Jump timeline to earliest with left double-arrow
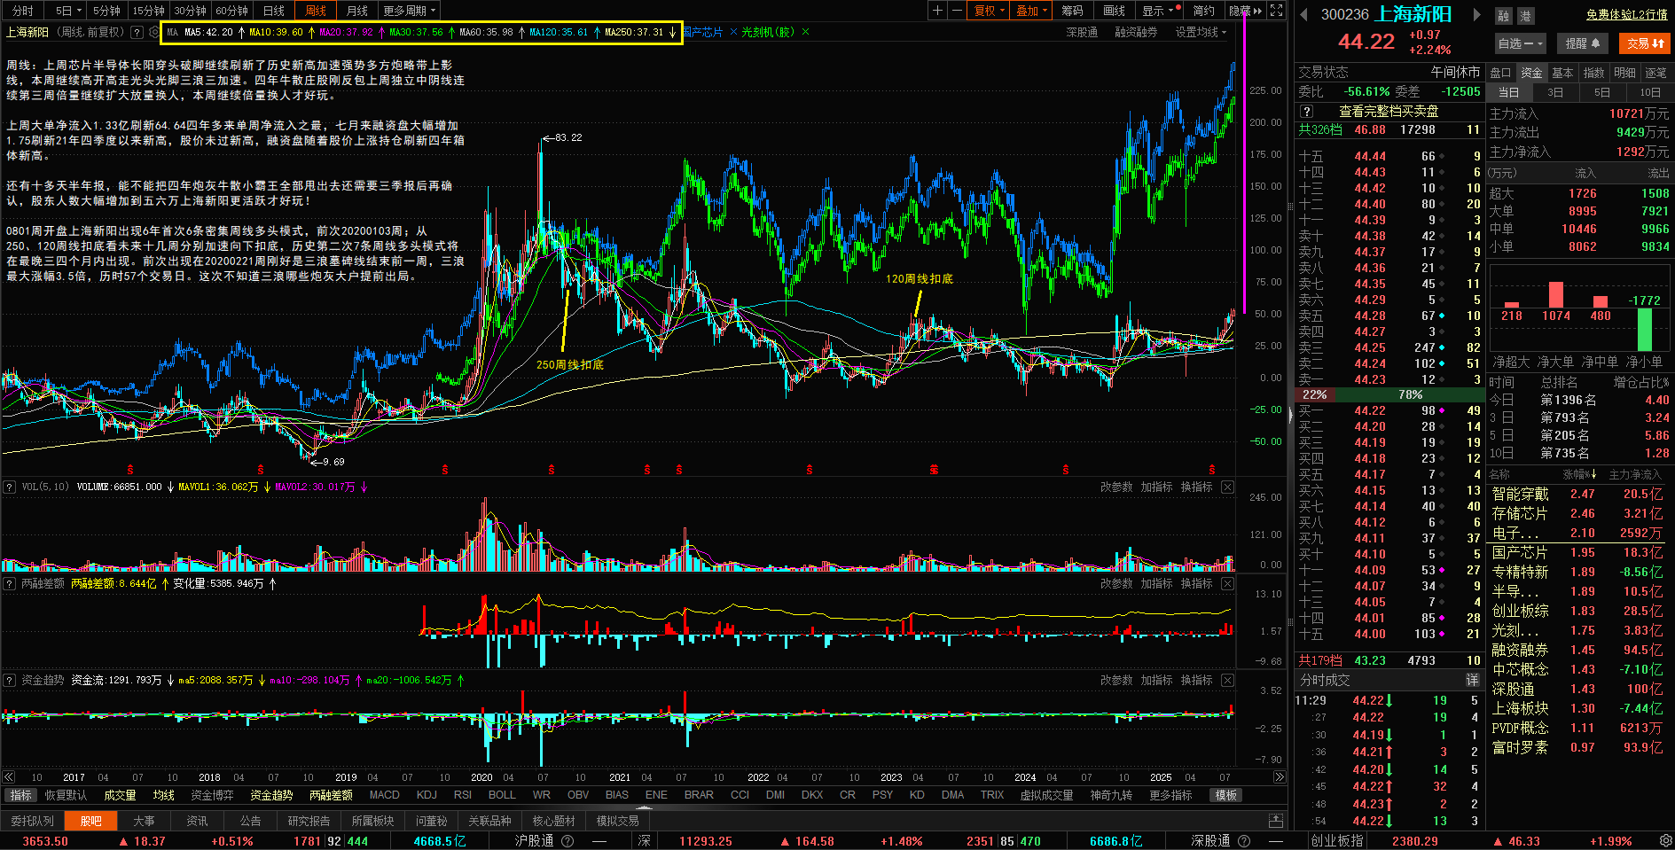The height and width of the screenshot is (850, 1675). 9,777
